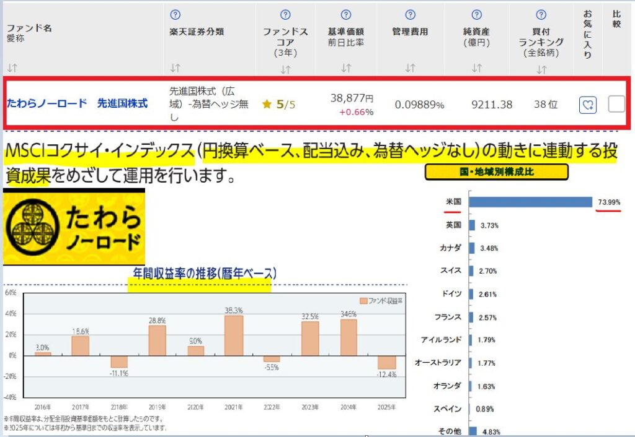
Task: Sort by 純資産 using sort arrows
Action: tap(476, 68)
